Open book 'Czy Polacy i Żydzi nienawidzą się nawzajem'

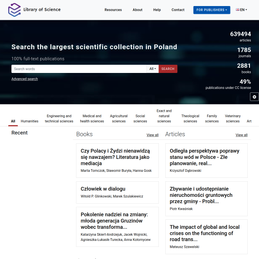(x=115, y=157)
